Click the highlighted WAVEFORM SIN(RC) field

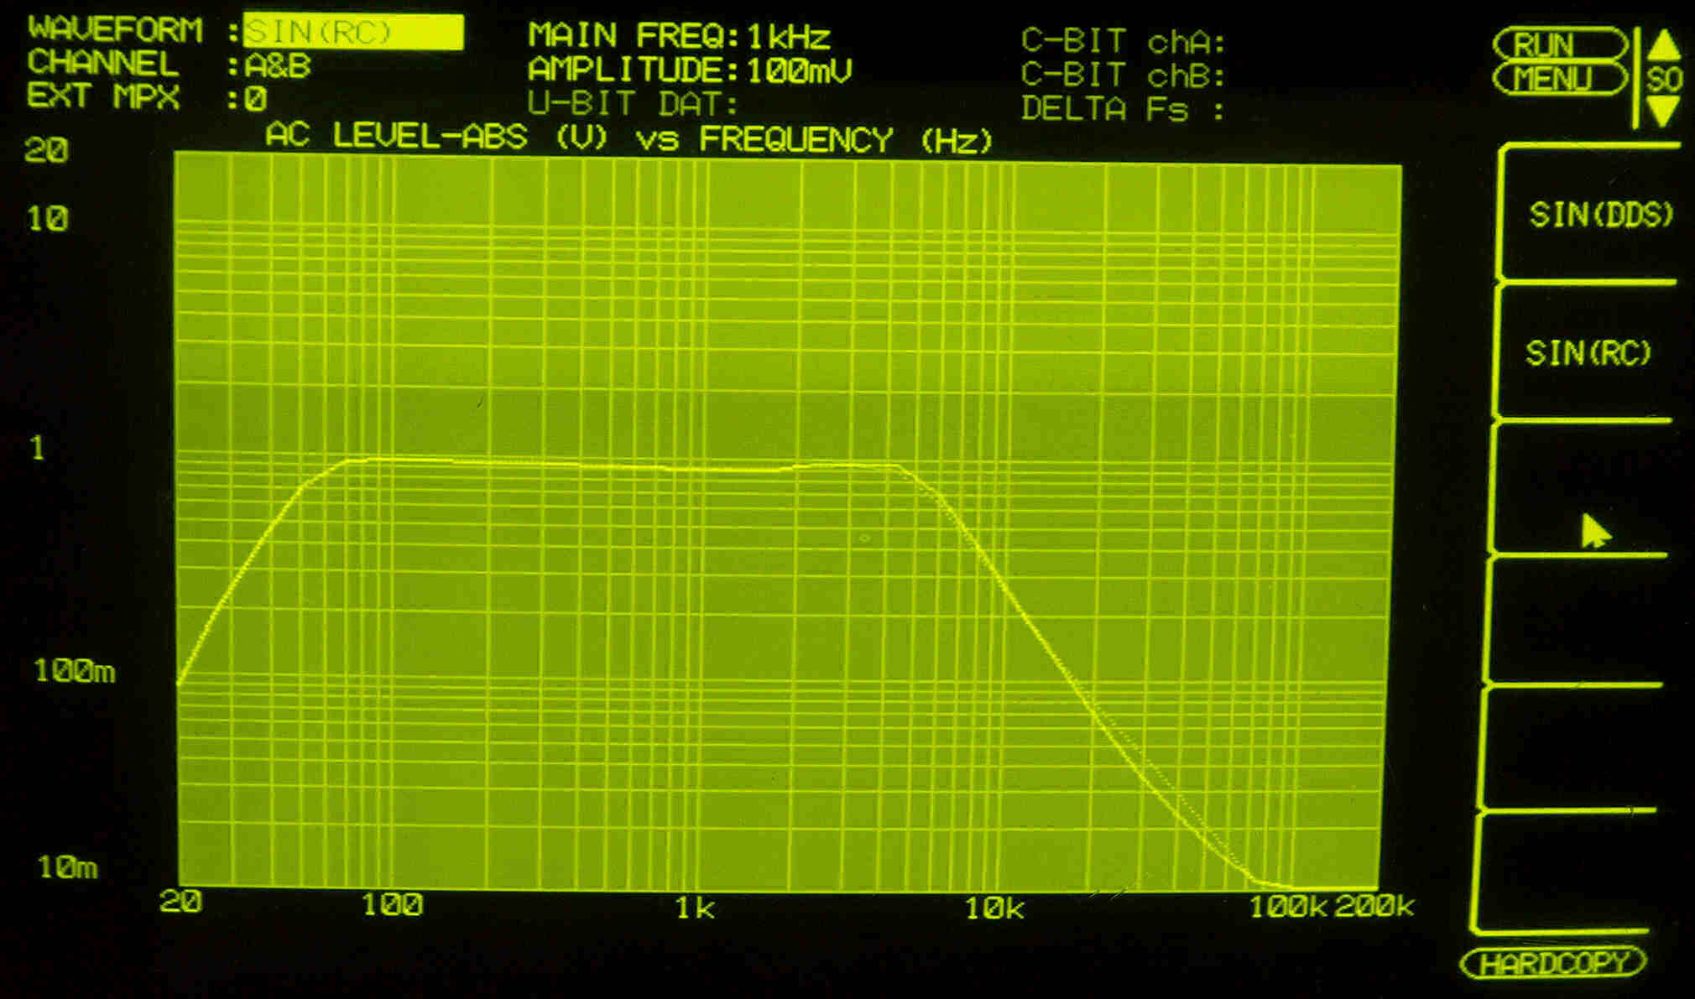pyautogui.click(x=352, y=32)
